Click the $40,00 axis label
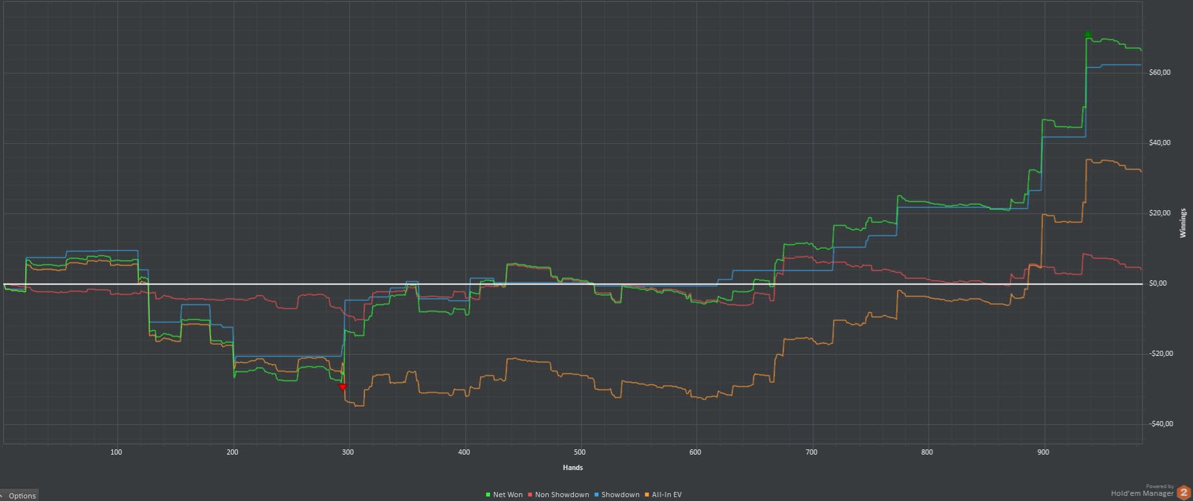 point(1159,142)
